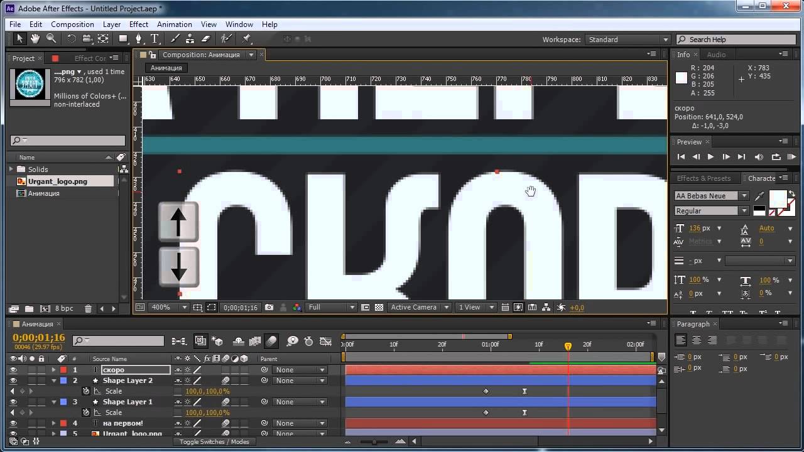Select the Roto Brush tool
The width and height of the screenshot is (804, 452).
pyautogui.click(x=226, y=39)
